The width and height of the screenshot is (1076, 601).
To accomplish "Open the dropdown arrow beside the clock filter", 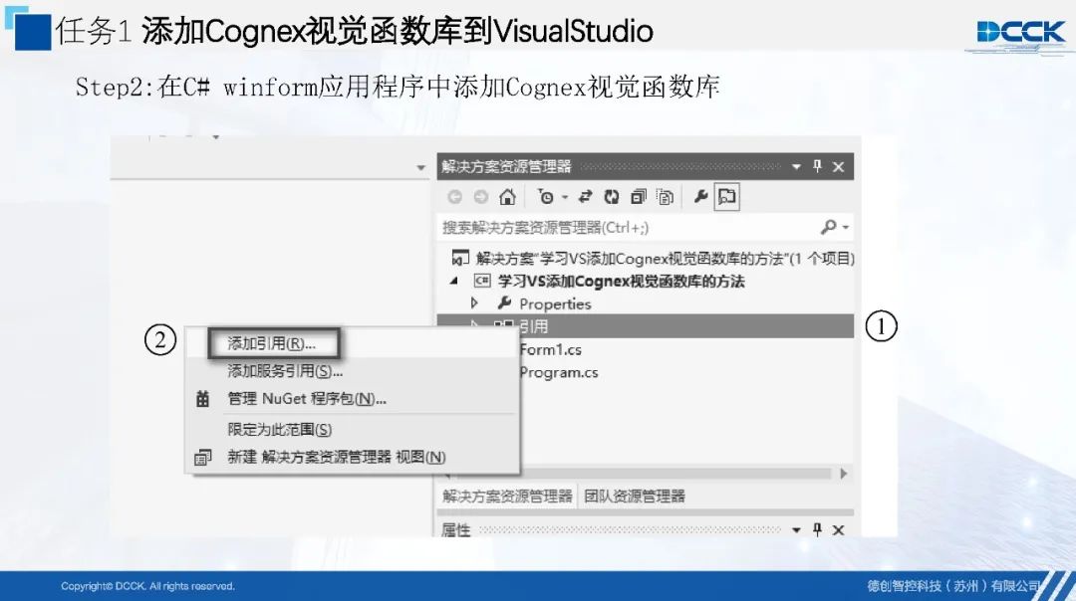I will coord(565,197).
